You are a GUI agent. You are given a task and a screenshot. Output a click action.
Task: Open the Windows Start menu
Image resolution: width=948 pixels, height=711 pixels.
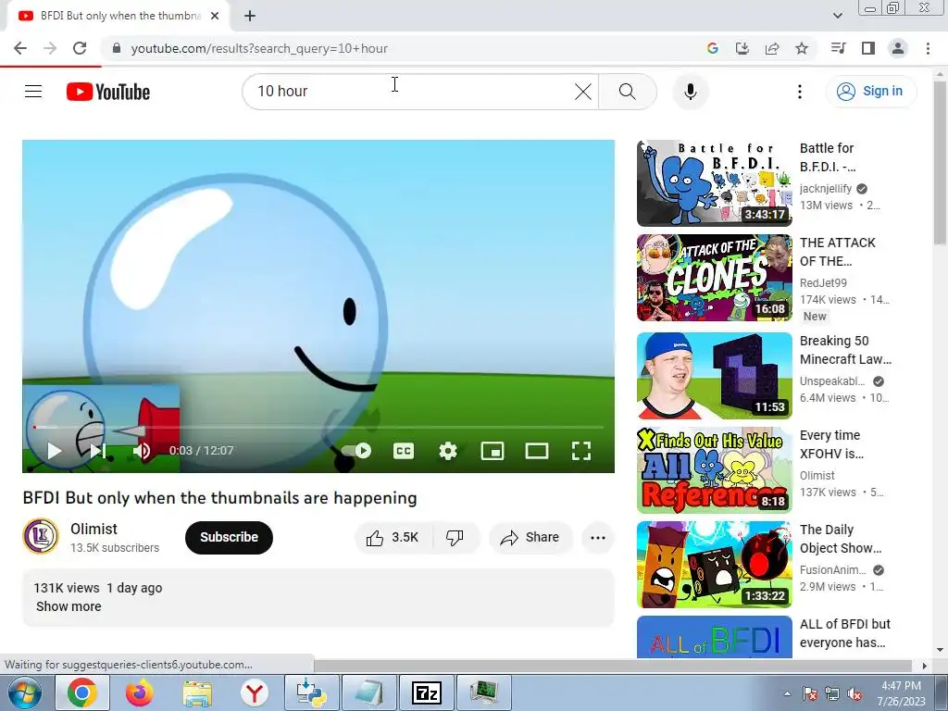coord(24,692)
